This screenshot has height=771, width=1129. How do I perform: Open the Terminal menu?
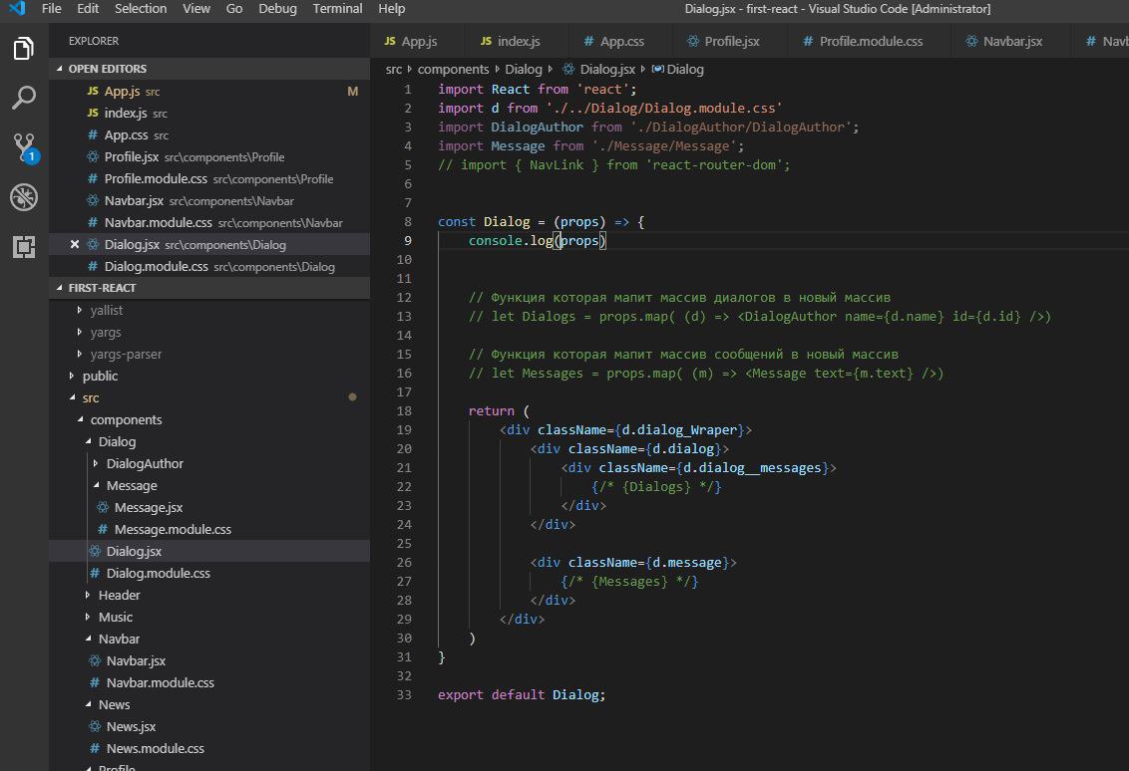[338, 9]
